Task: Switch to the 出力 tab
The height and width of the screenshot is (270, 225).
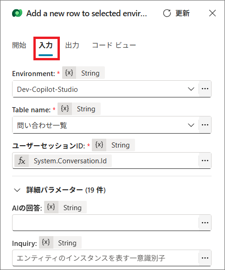Action: coord(72,45)
